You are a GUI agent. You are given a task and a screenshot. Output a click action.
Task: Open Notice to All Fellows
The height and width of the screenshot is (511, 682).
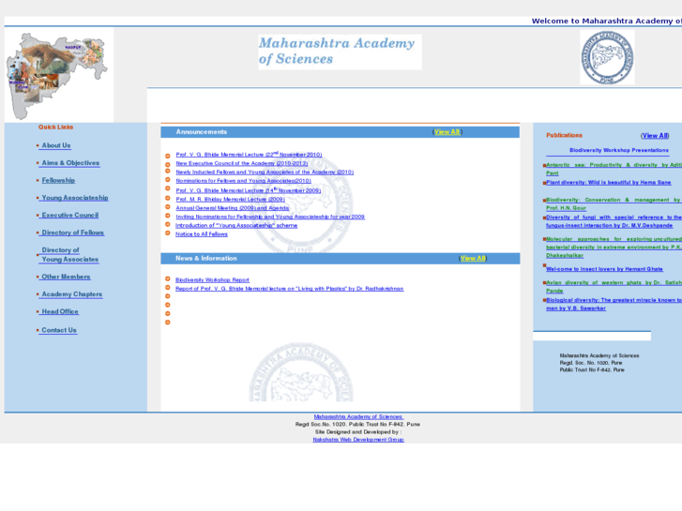point(202,234)
